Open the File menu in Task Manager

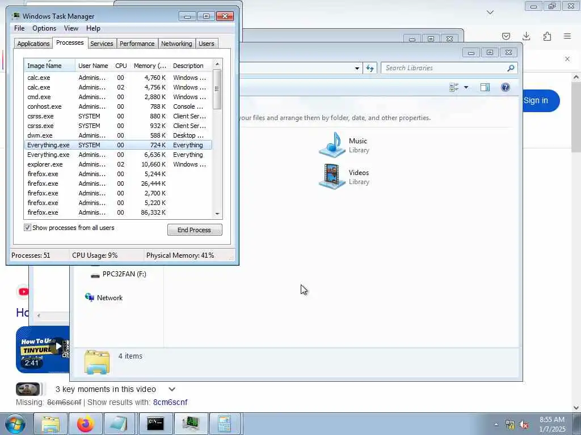coord(19,28)
